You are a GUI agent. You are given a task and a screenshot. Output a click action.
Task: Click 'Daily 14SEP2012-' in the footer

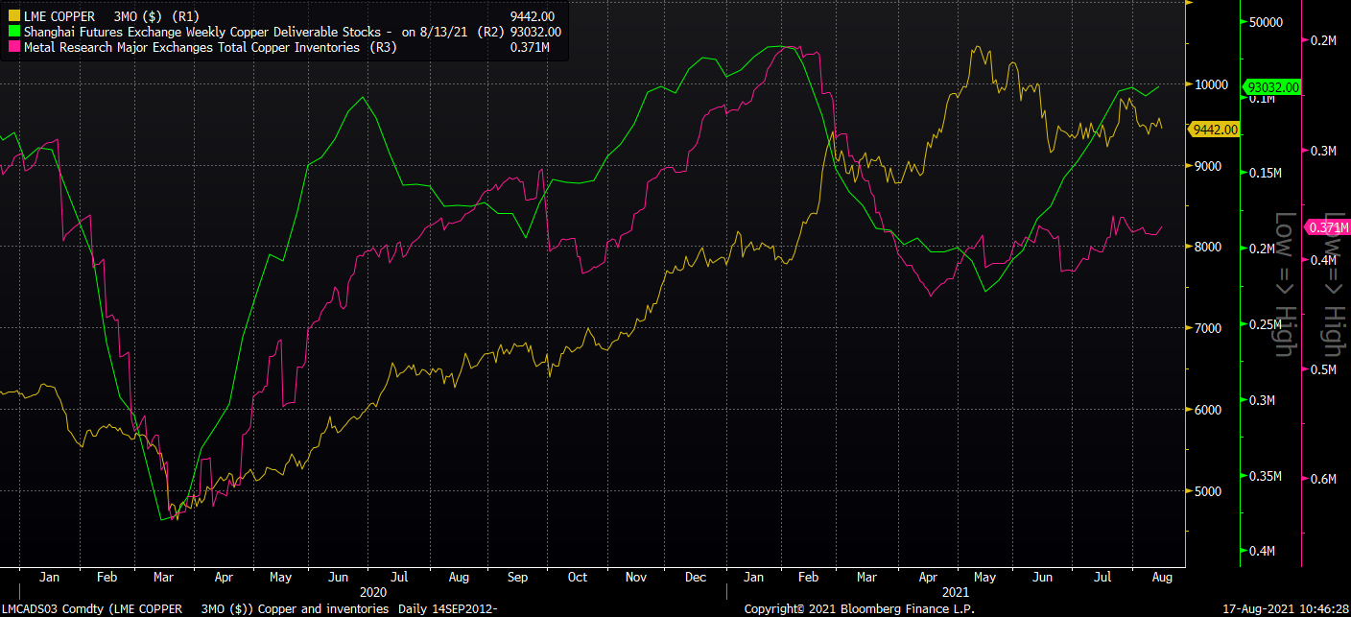click(449, 609)
